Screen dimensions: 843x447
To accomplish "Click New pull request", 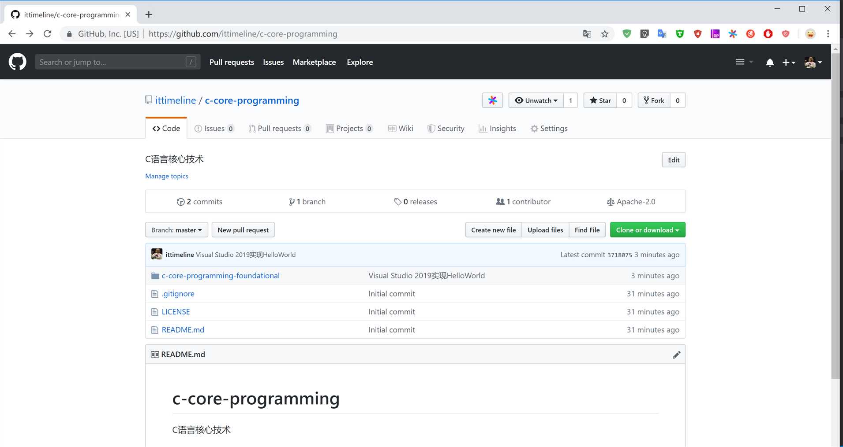I will pyautogui.click(x=243, y=230).
